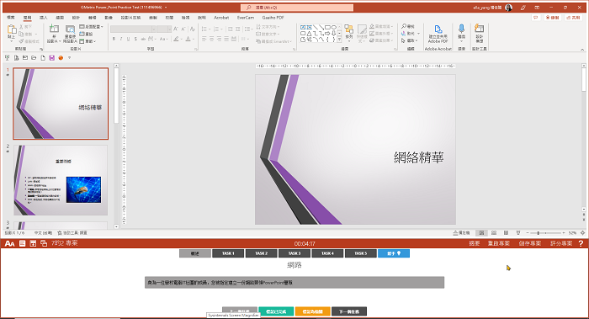Click the Dictate microphone icon
The image size is (589, 319).
point(462,29)
